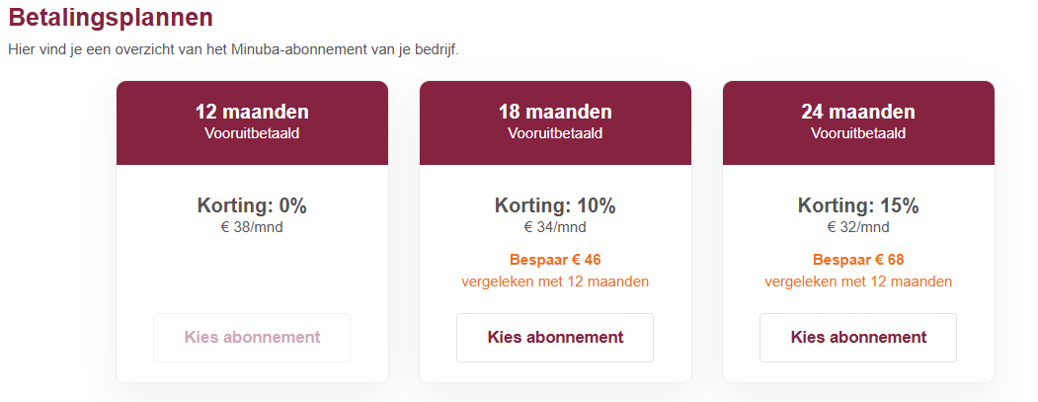Click Vooruitbetaald under the 12 maanden title
The width and height of the screenshot is (1038, 402).
pyautogui.click(x=252, y=133)
